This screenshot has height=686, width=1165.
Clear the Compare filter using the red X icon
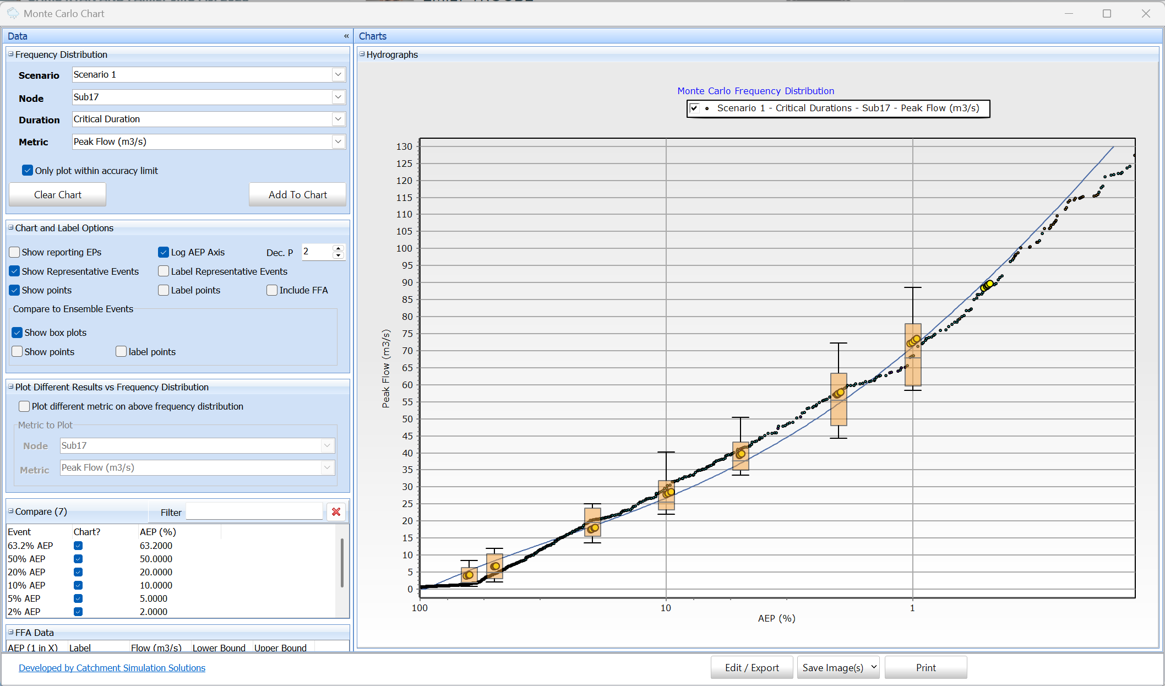336,511
